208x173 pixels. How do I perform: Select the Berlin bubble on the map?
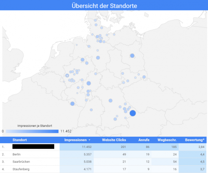coord(132,55)
